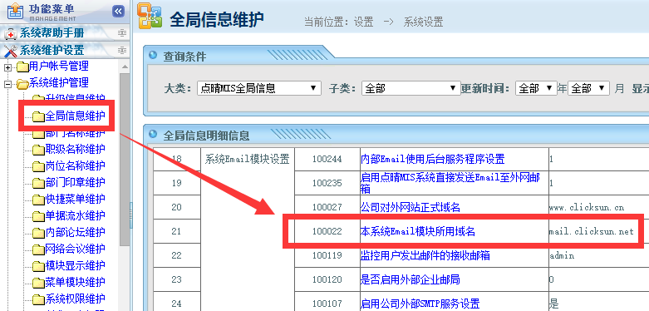Expand the 用户帐号管理 tree node
Screen dimensions: 649x311
(x=7, y=67)
